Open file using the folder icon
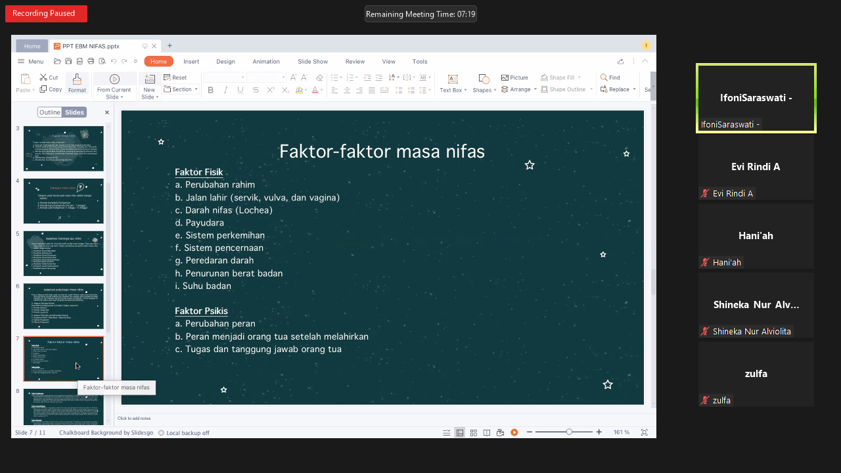This screenshot has width=841, height=473. 58,61
